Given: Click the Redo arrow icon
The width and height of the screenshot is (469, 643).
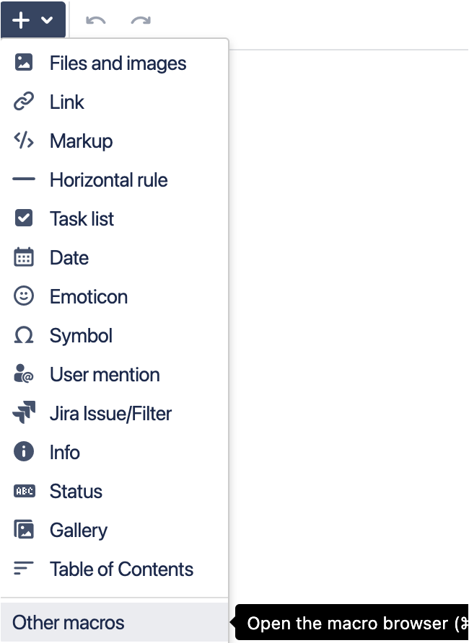Looking at the screenshot, I should [141, 21].
